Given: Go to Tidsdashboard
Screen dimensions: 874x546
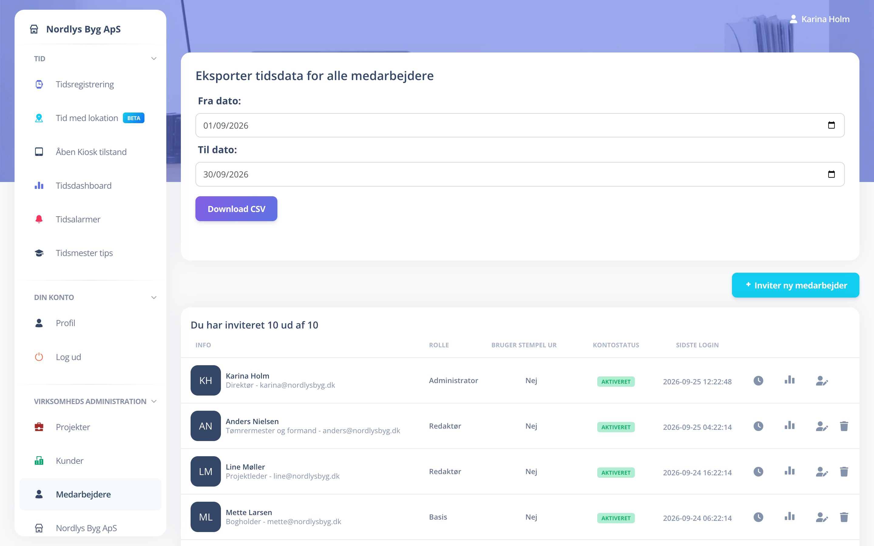Looking at the screenshot, I should [90, 186].
